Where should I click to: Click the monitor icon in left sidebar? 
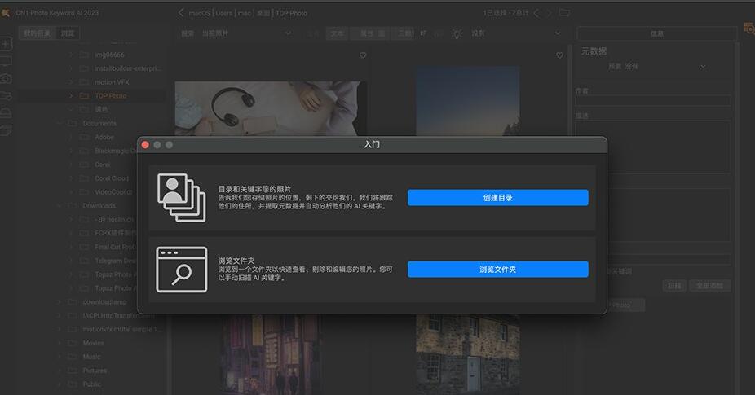click(6, 62)
